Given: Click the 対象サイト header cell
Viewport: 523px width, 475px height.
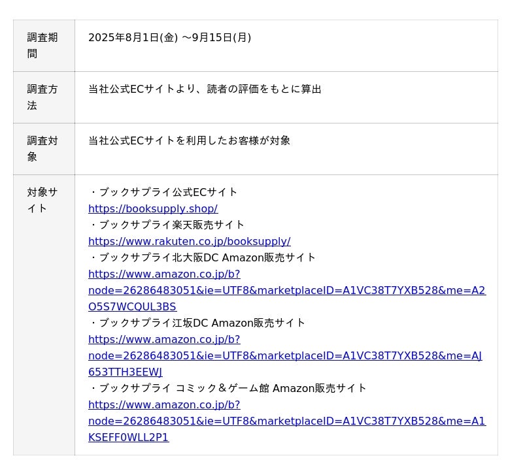Looking at the screenshot, I should [x=43, y=200].
